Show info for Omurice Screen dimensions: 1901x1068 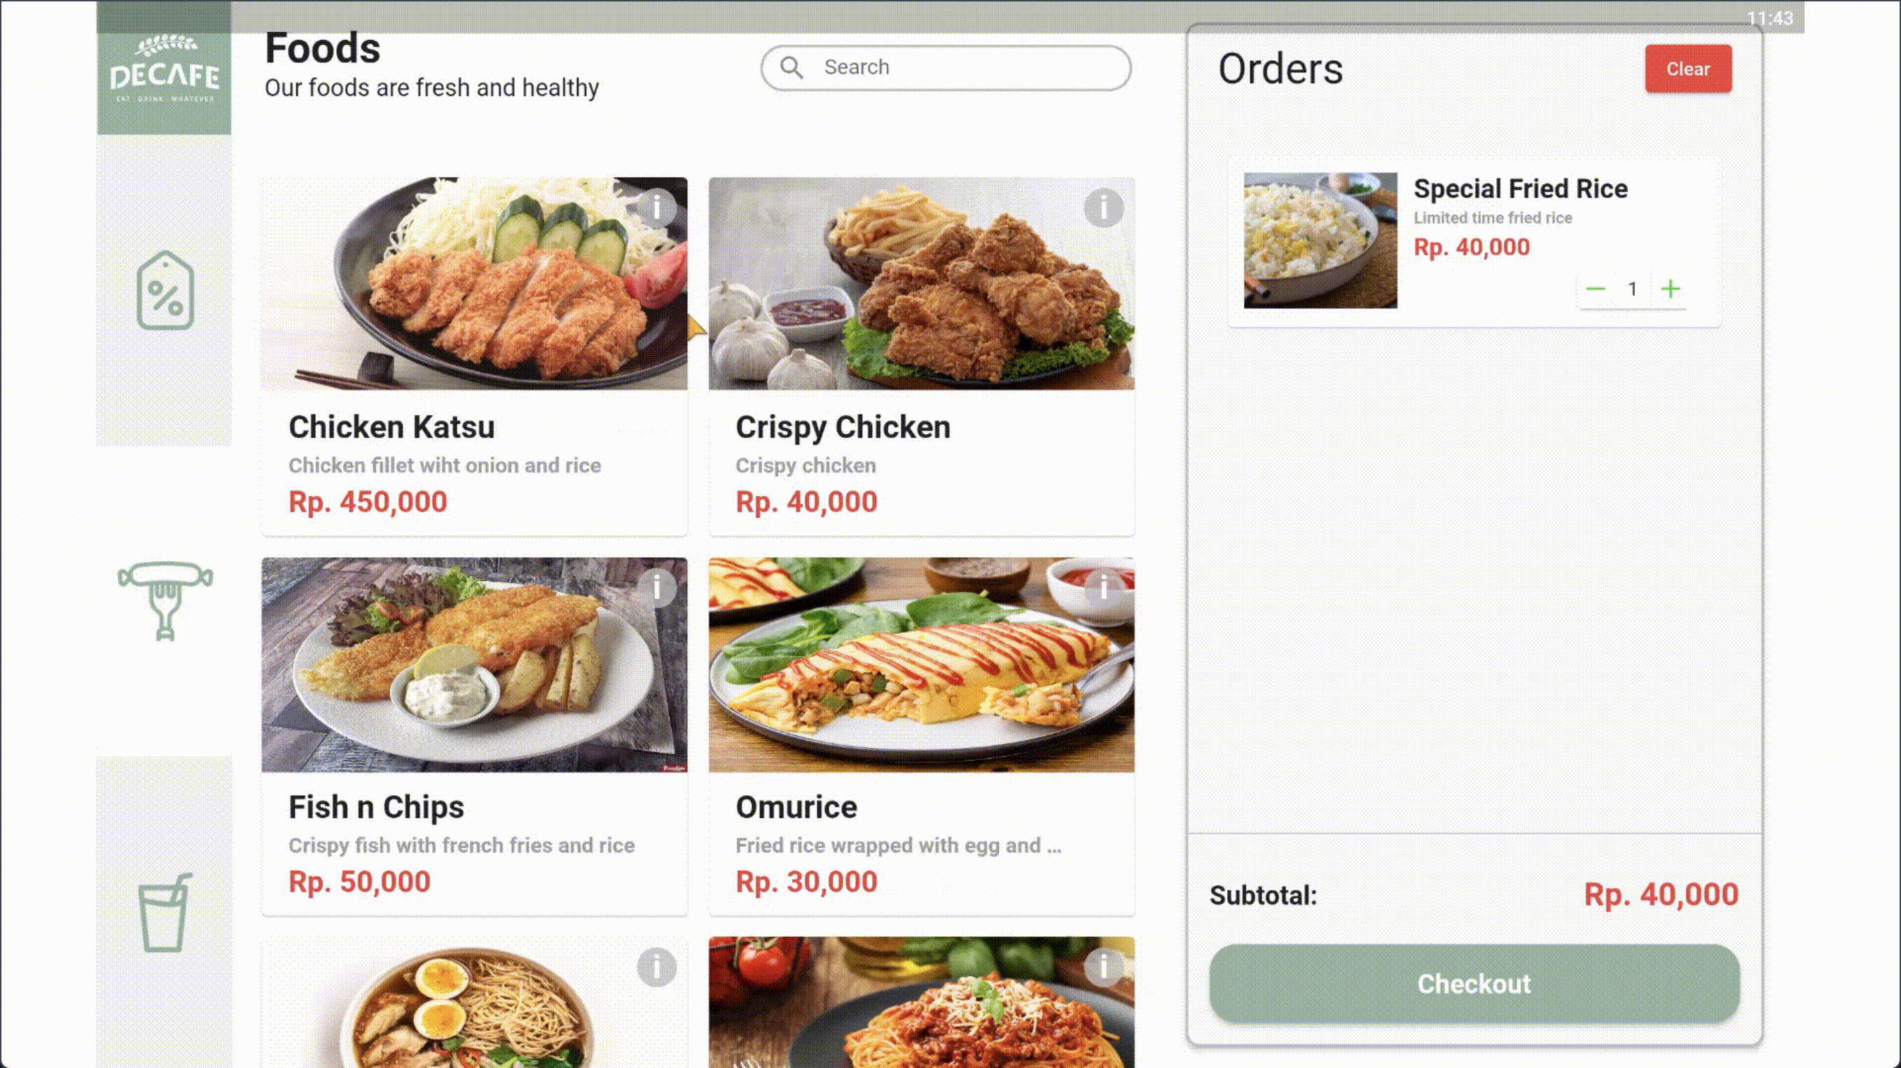[1103, 588]
